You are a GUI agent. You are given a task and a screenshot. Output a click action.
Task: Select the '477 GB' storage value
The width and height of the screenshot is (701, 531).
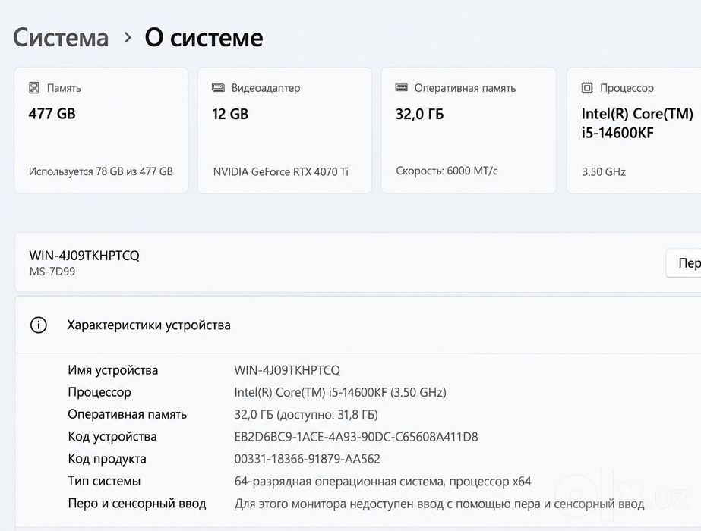(x=52, y=114)
